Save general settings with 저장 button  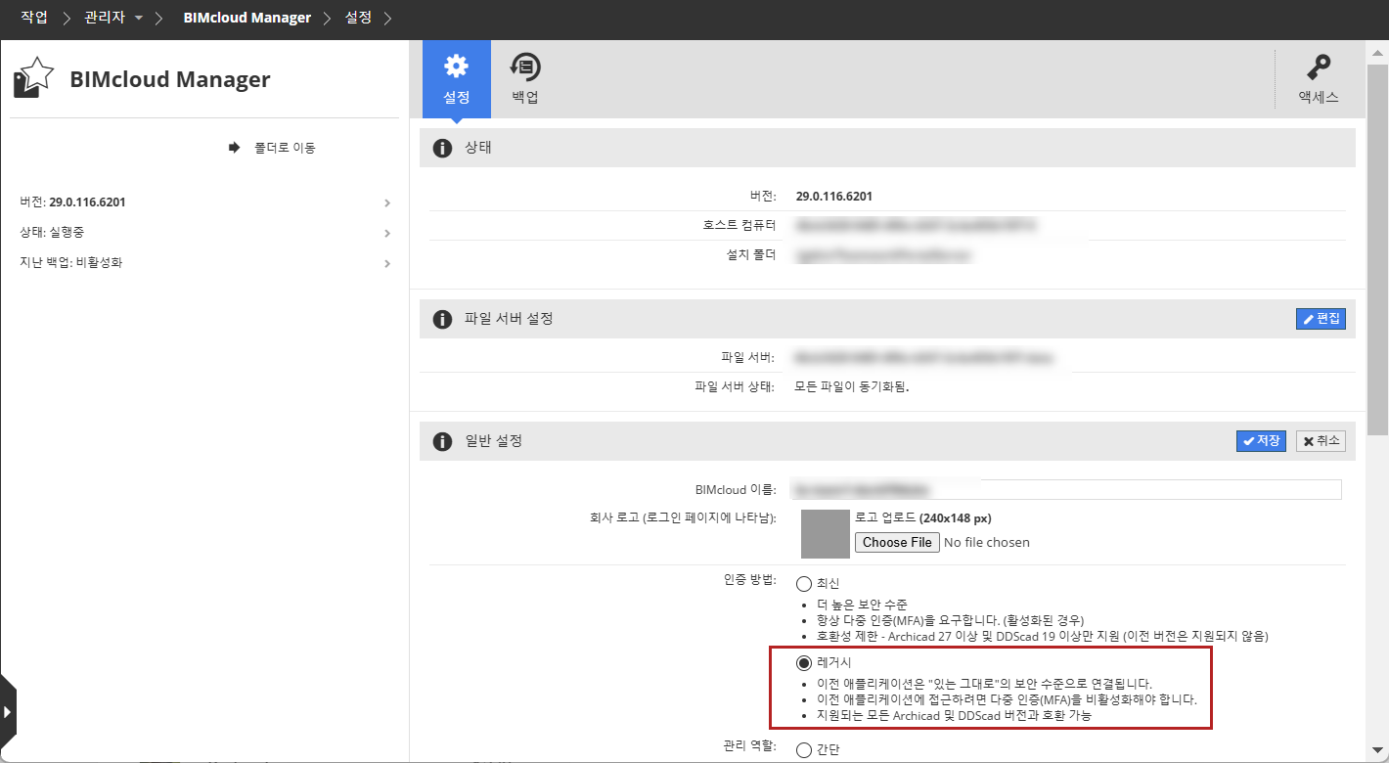coord(1261,441)
